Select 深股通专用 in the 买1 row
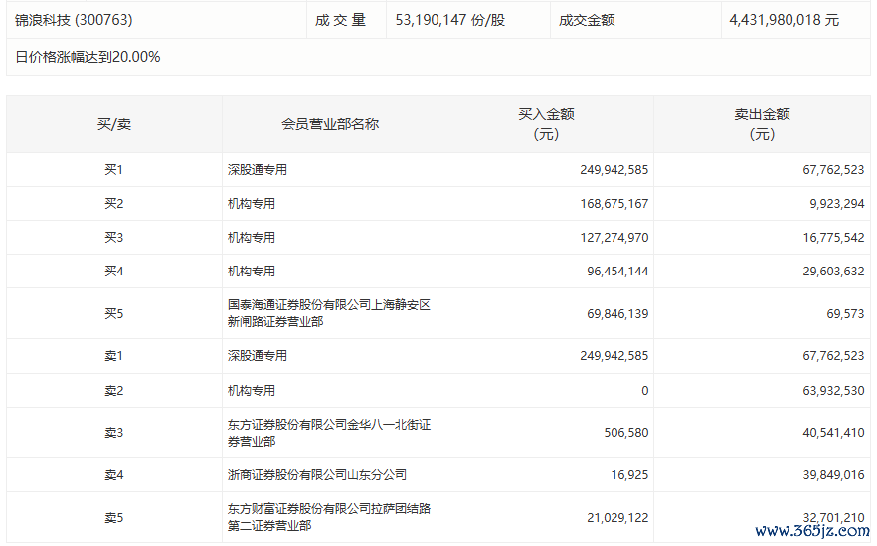Viewport: 877px width, 546px height. [258, 170]
